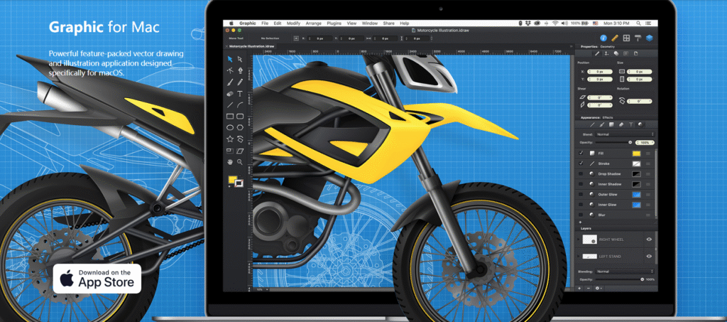This screenshot has width=727, height=322.
Task: Open the paint roller styles icon
Action: 638,38
